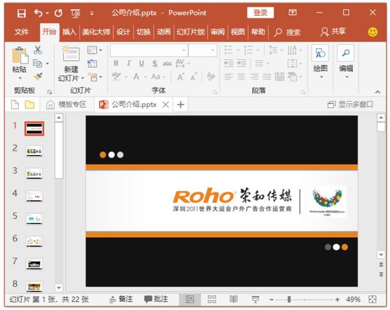Toggle Underline formatting
The image size is (390, 310).
pyautogui.click(x=141, y=63)
